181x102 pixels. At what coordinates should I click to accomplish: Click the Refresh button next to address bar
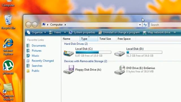145,25
